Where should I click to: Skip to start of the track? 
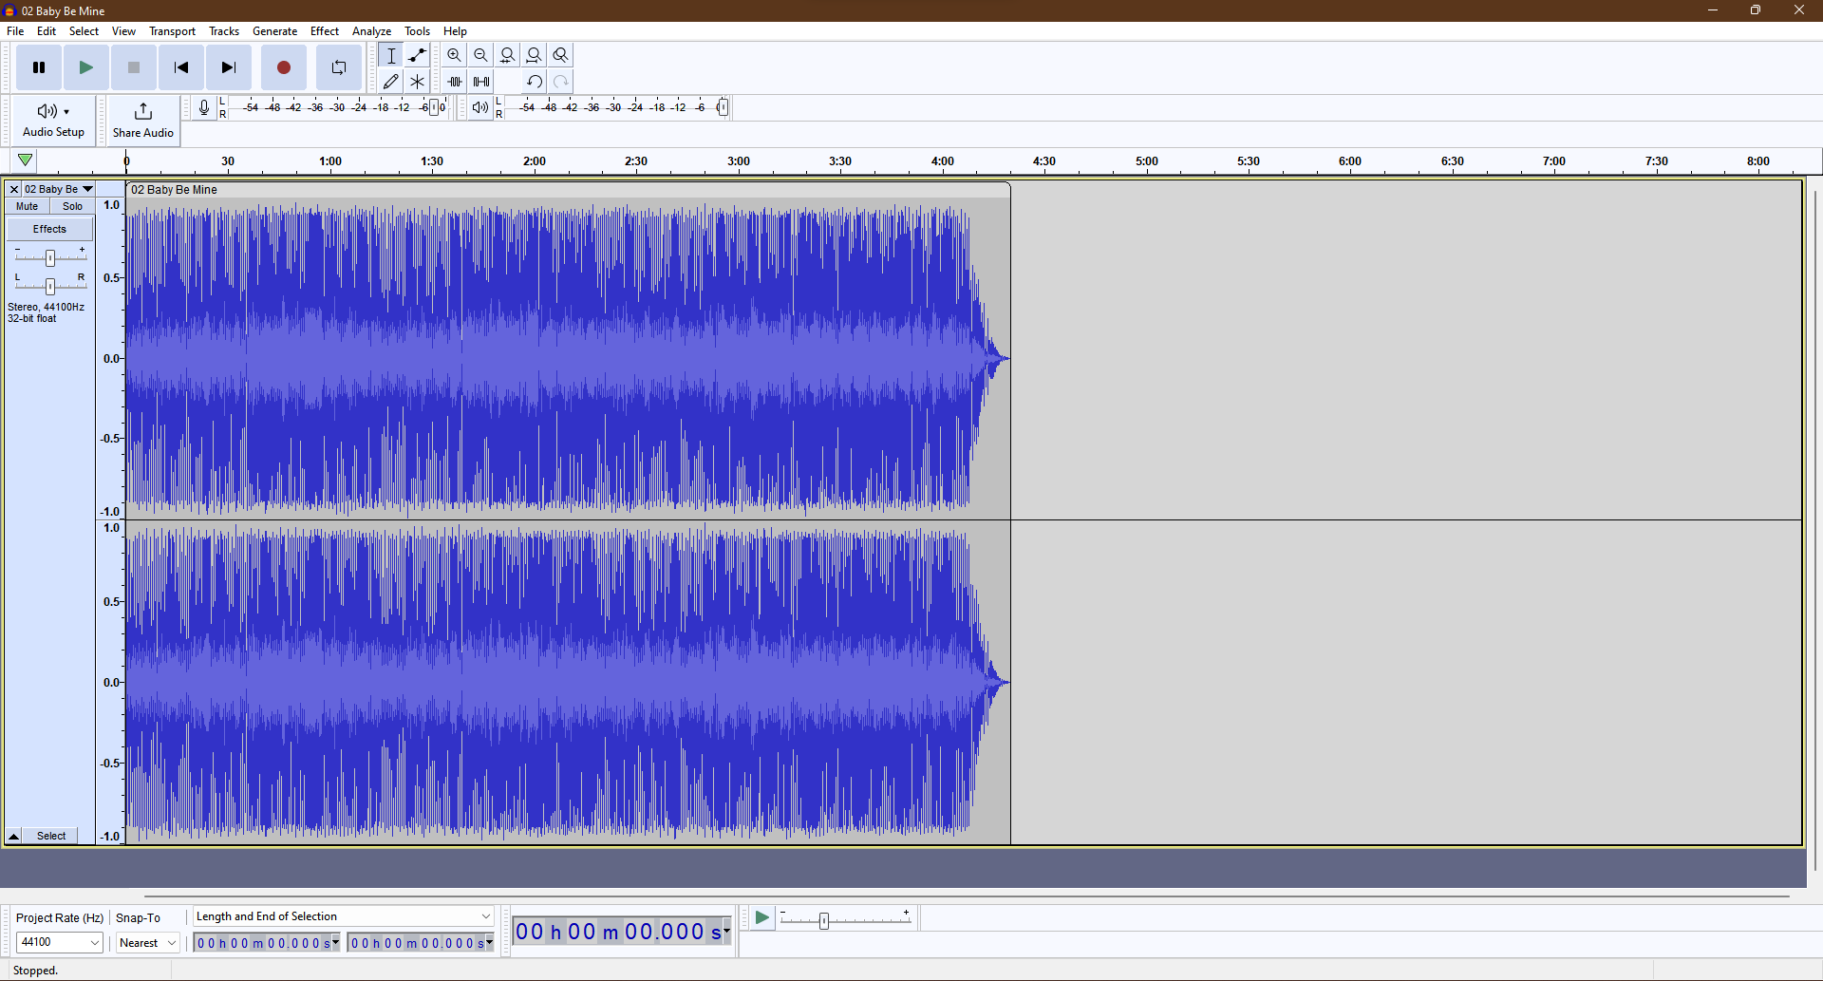(181, 67)
